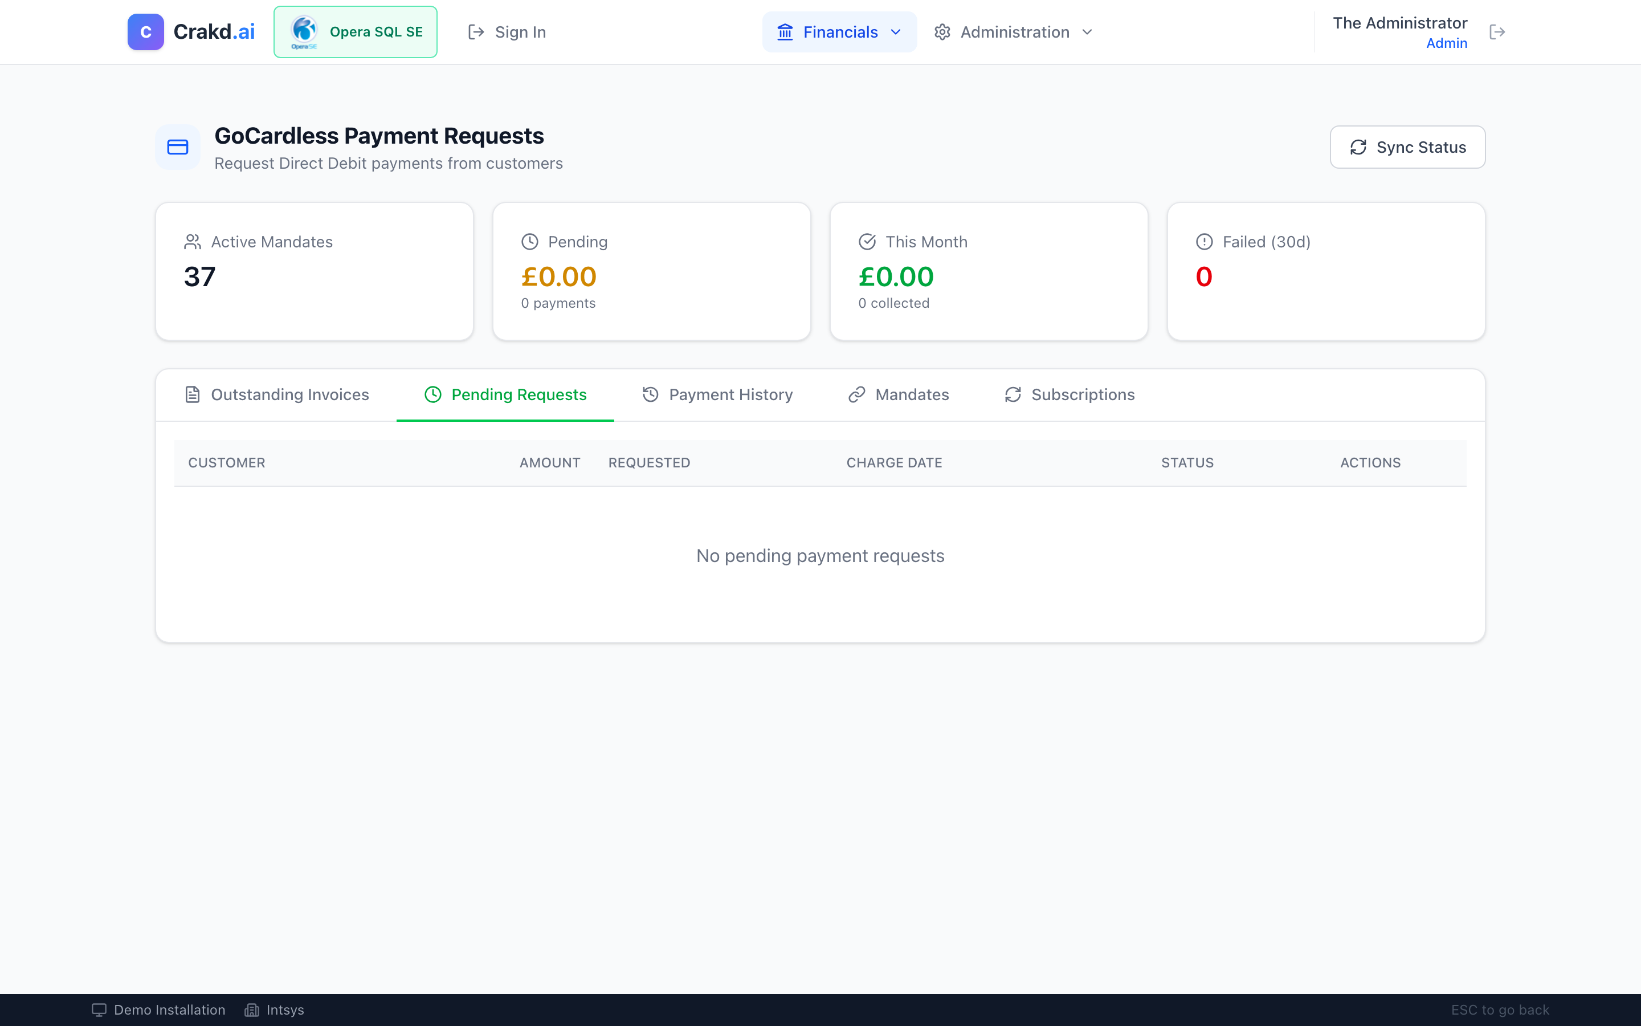The image size is (1641, 1026).
Task: Click the This Month checkmark icon
Action: click(867, 242)
